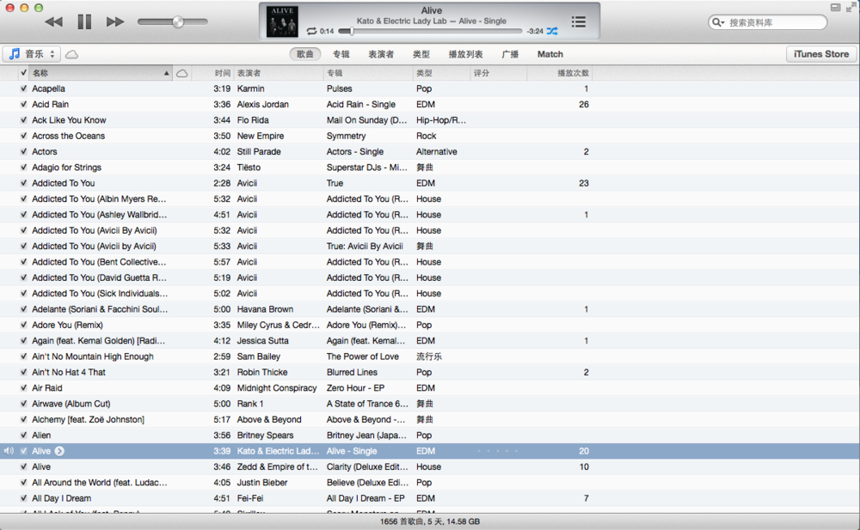Toggle the repeat icon in the player

point(311,31)
